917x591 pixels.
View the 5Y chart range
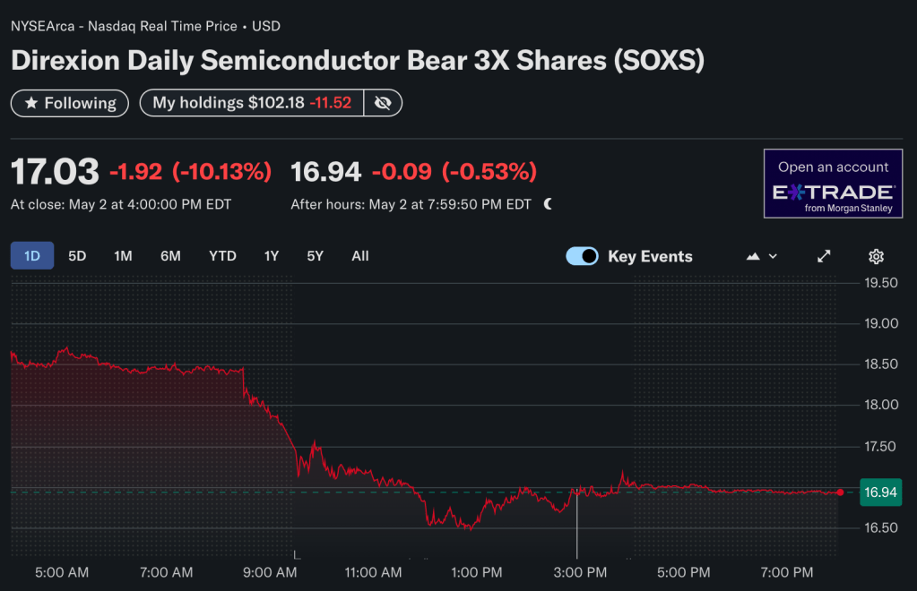(x=315, y=256)
